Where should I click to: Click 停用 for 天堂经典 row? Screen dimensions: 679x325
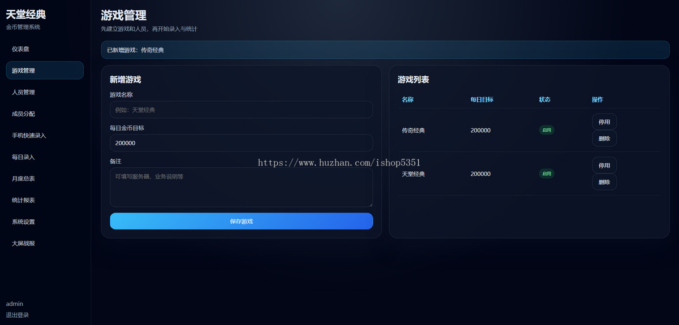point(604,165)
